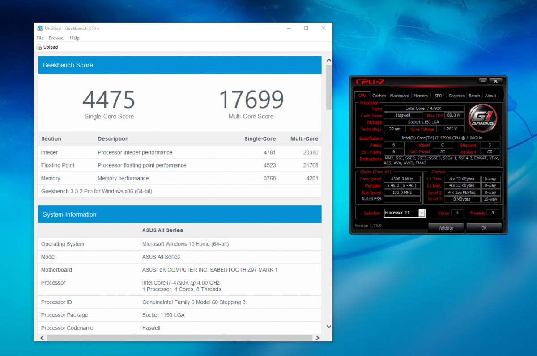
Task: Click the Validate button in CPU-Z
Action: [446, 228]
